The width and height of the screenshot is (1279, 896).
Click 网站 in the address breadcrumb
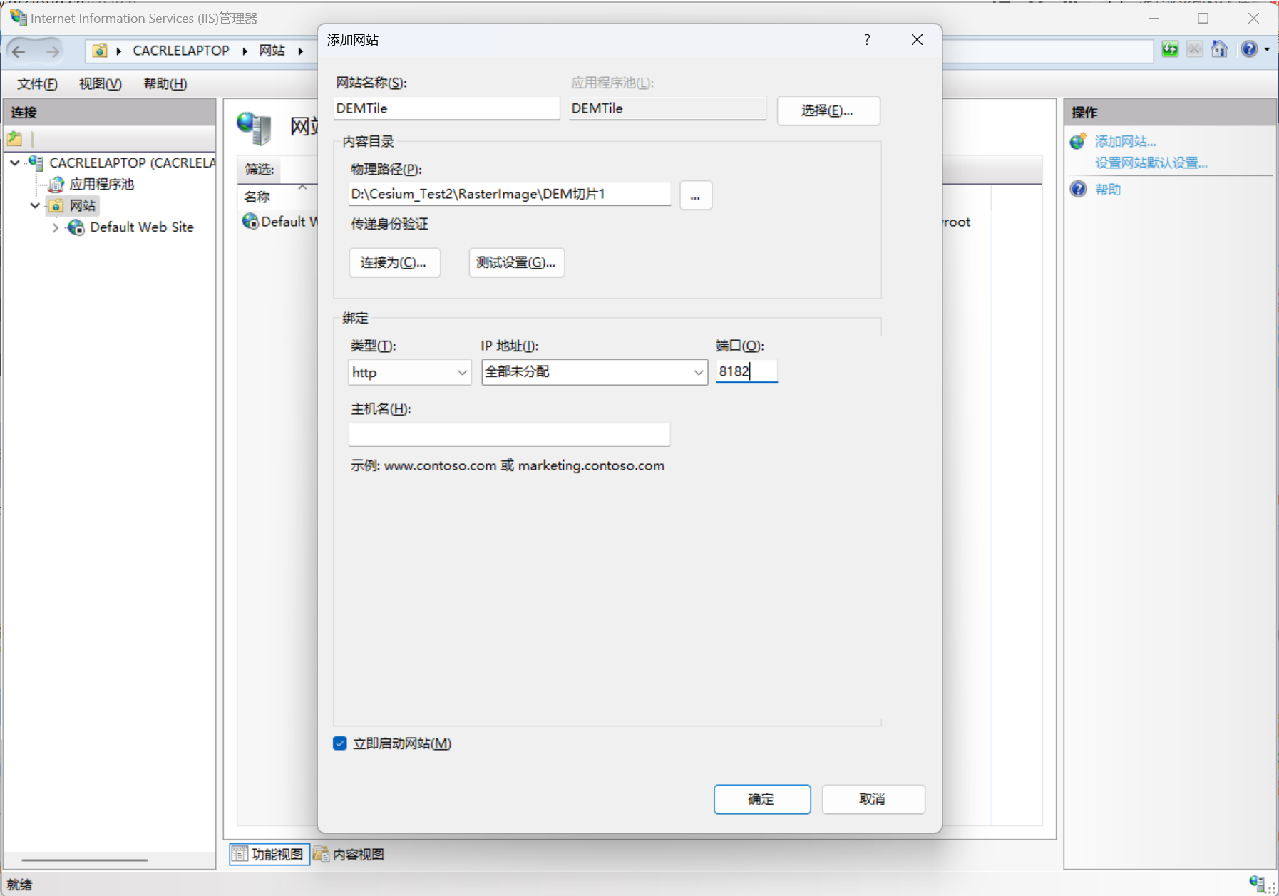point(272,51)
